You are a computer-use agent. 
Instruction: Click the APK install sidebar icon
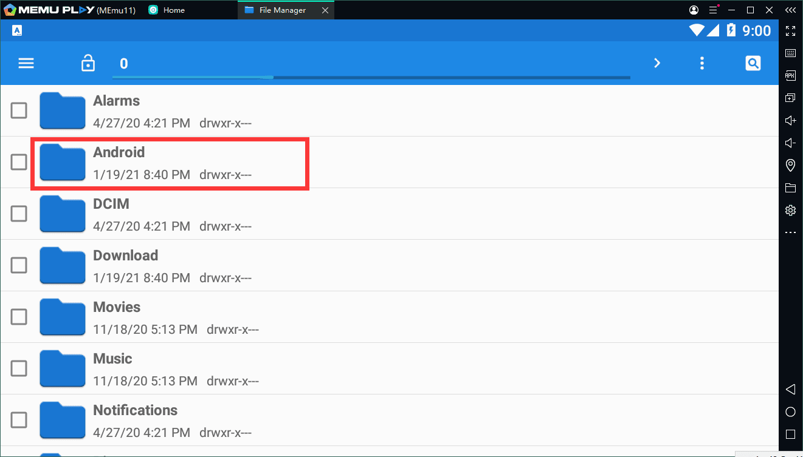(790, 76)
